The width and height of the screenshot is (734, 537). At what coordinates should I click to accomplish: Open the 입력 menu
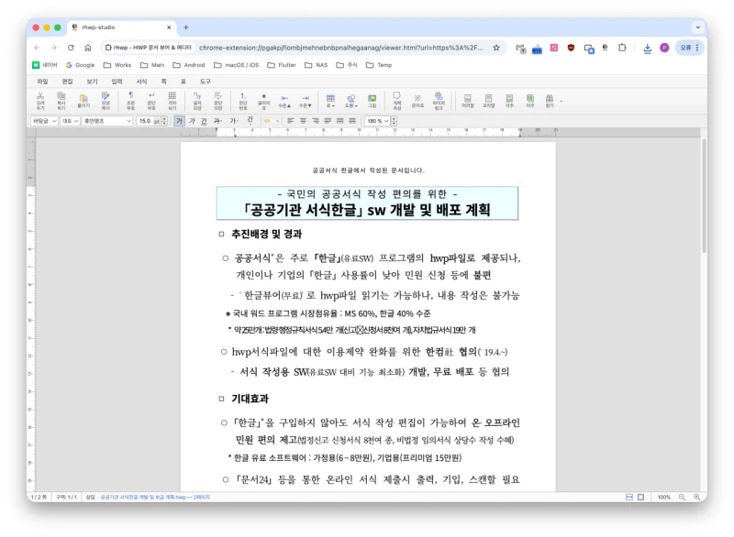[x=117, y=82]
